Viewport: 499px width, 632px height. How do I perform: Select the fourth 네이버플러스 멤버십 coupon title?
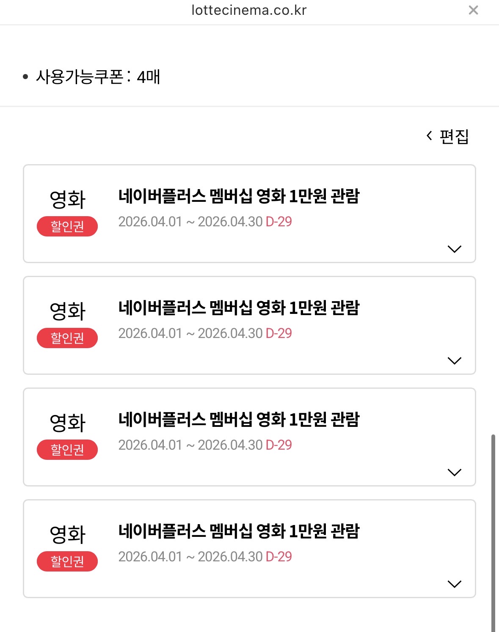pos(239,531)
